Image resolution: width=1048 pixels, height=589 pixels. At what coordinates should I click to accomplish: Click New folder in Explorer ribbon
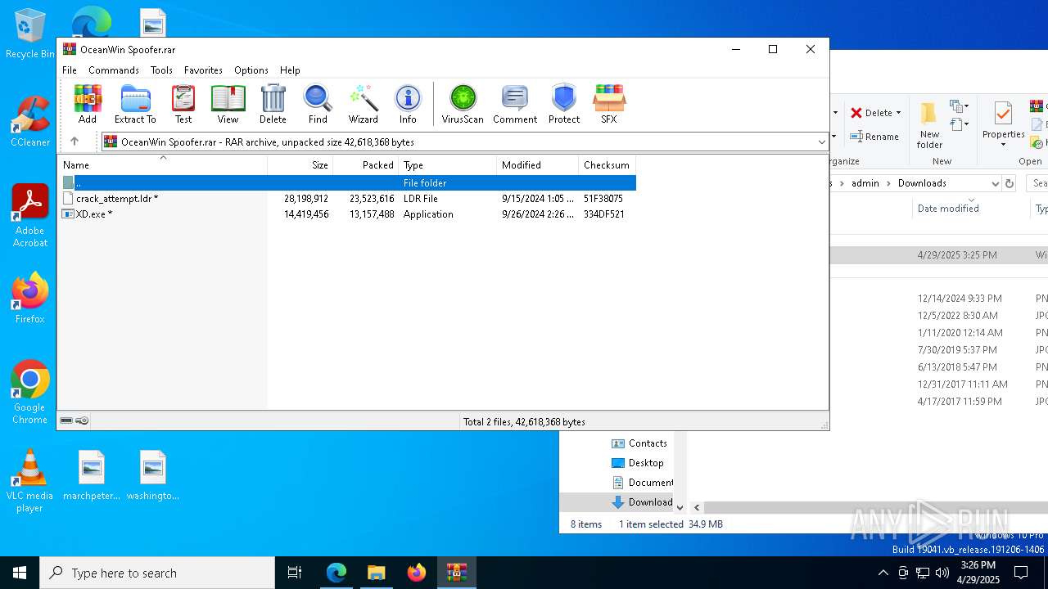929,126
